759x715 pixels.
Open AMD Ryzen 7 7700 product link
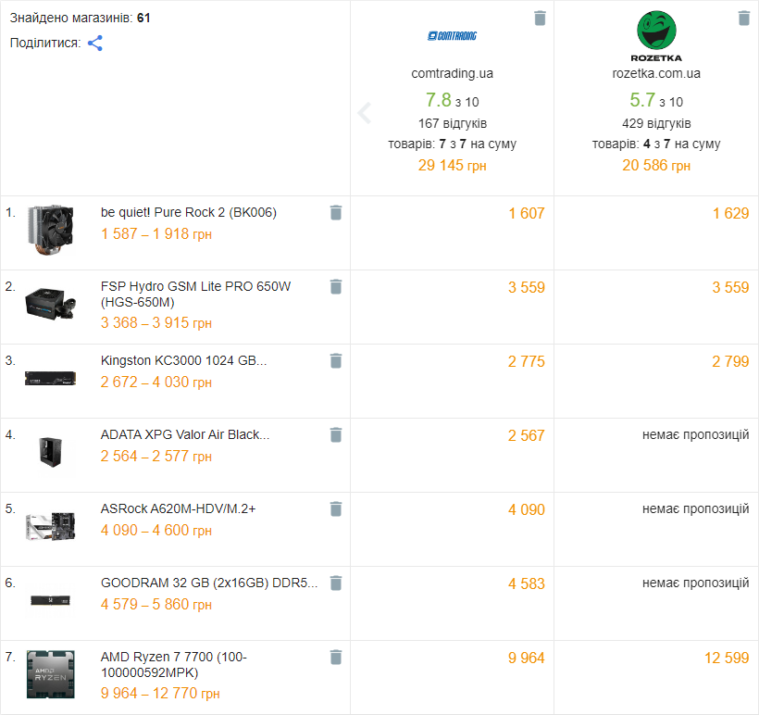click(174, 665)
